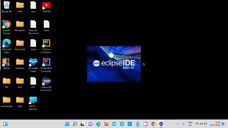Show hidden system tray icons
Screen dimensions: 228x128
pyautogui.click(x=178, y=124)
